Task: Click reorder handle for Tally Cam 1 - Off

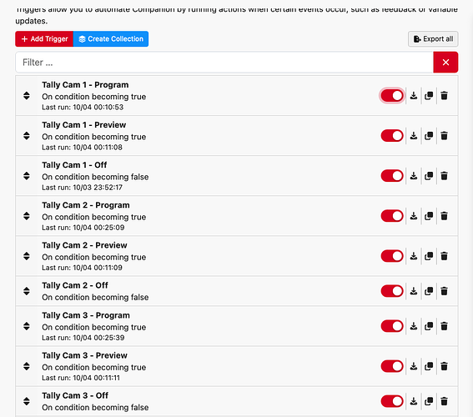Action: coord(27,176)
